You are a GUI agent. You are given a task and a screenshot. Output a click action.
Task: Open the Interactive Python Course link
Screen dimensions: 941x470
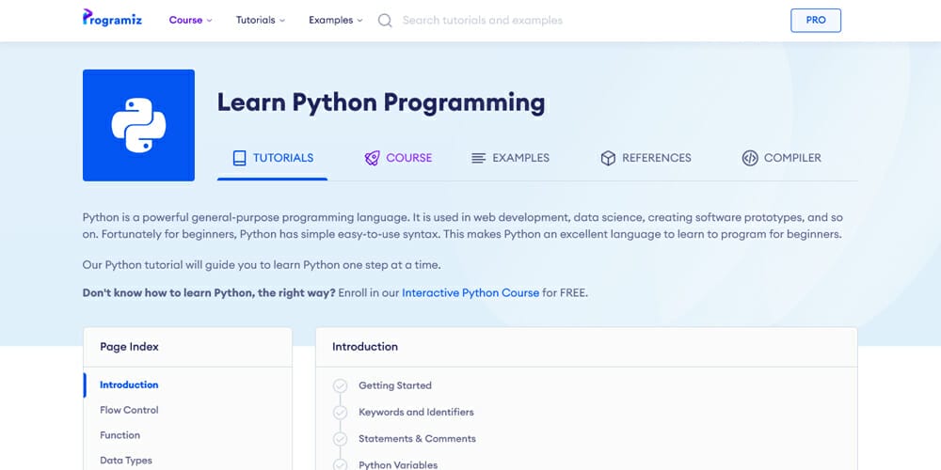pos(470,293)
